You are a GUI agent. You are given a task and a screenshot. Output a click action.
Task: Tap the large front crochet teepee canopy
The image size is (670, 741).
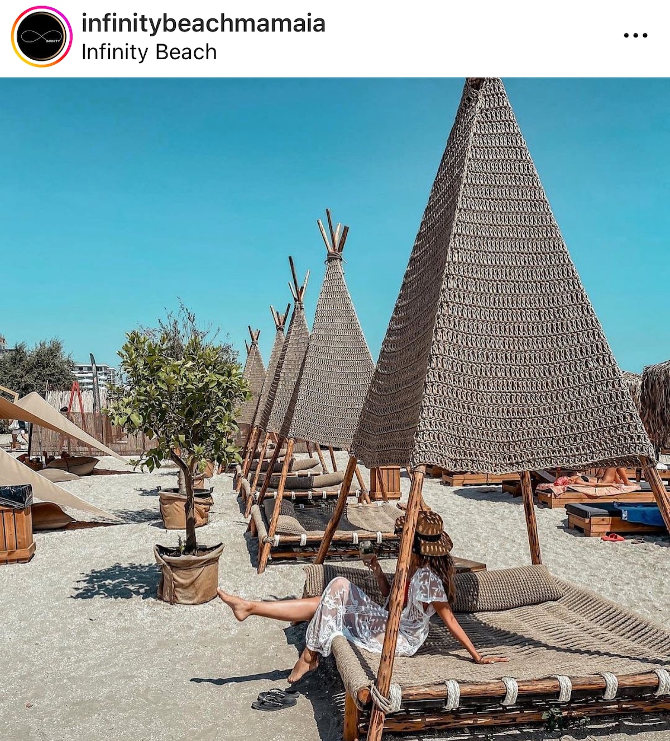502,290
